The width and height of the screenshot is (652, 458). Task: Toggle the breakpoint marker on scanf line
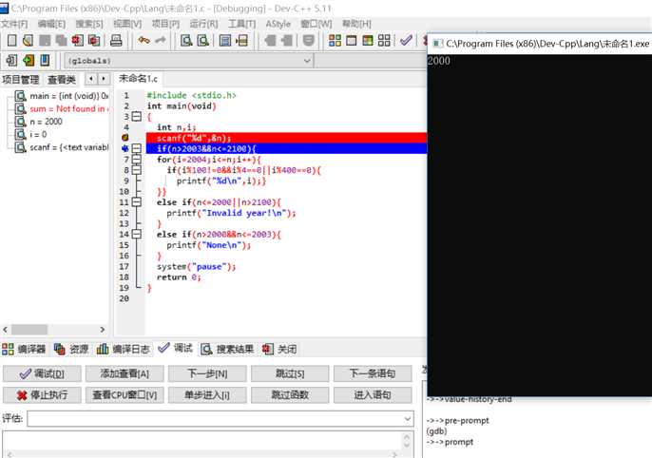(x=125, y=138)
